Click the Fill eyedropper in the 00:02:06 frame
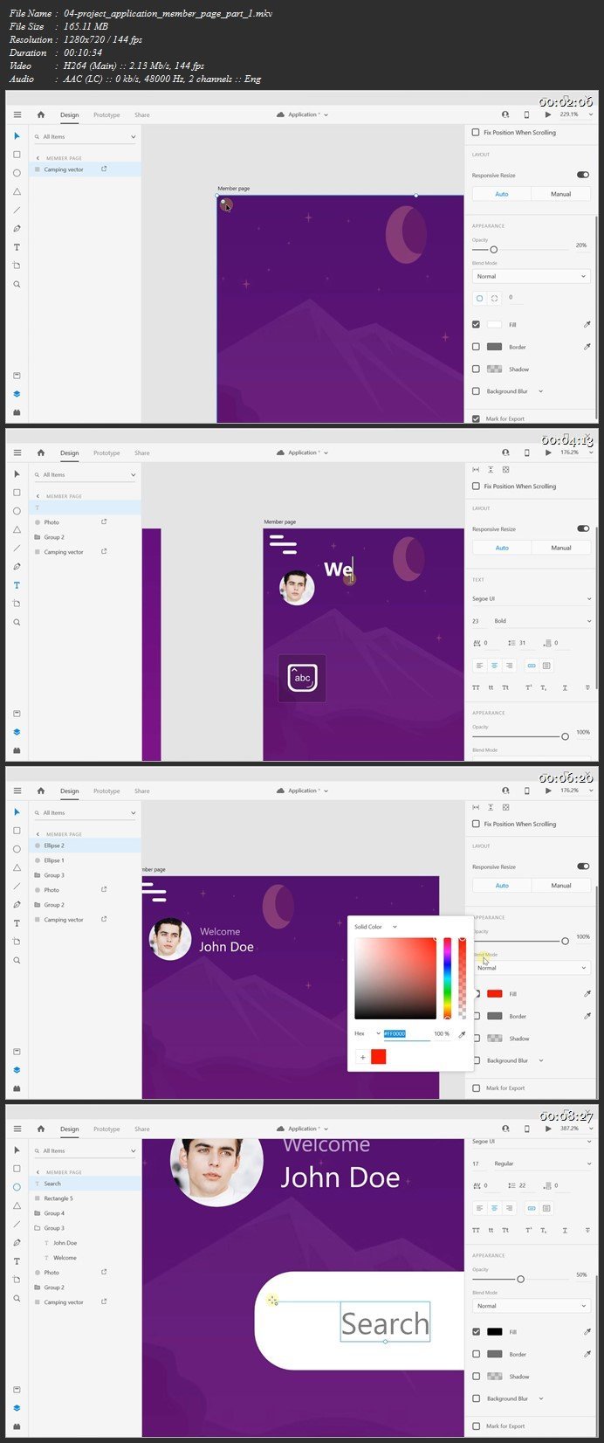Image resolution: width=604 pixels, height=1443 pixels. click(587, 324)
